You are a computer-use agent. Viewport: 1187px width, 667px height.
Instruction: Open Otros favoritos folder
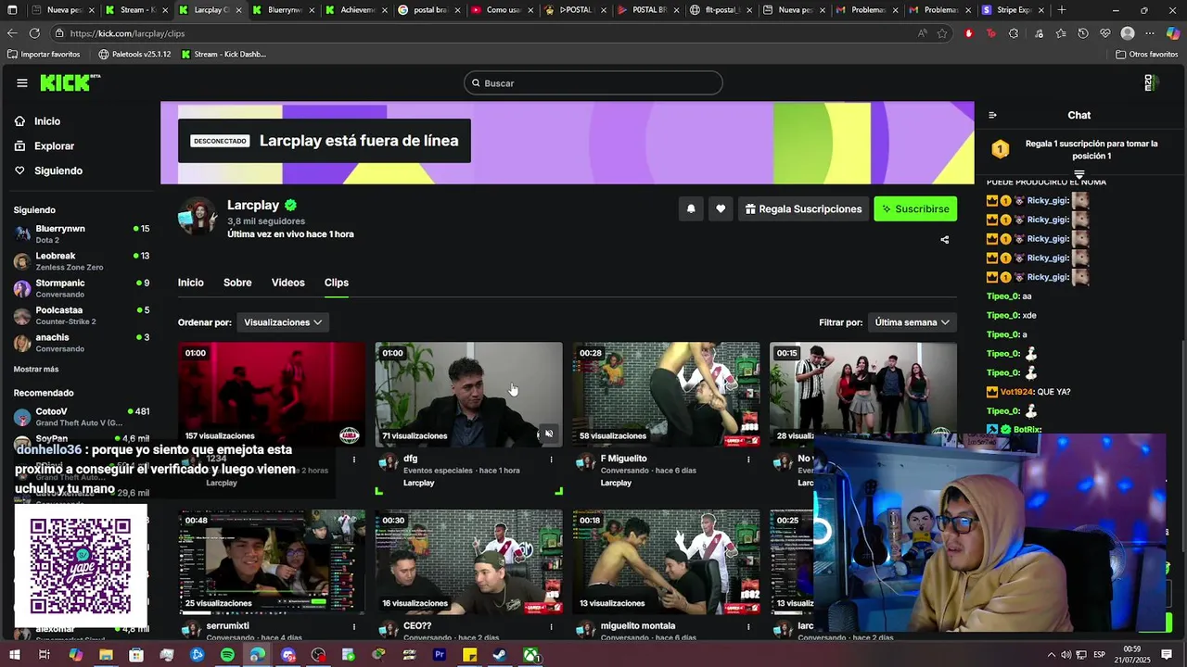click(1147, 55)
